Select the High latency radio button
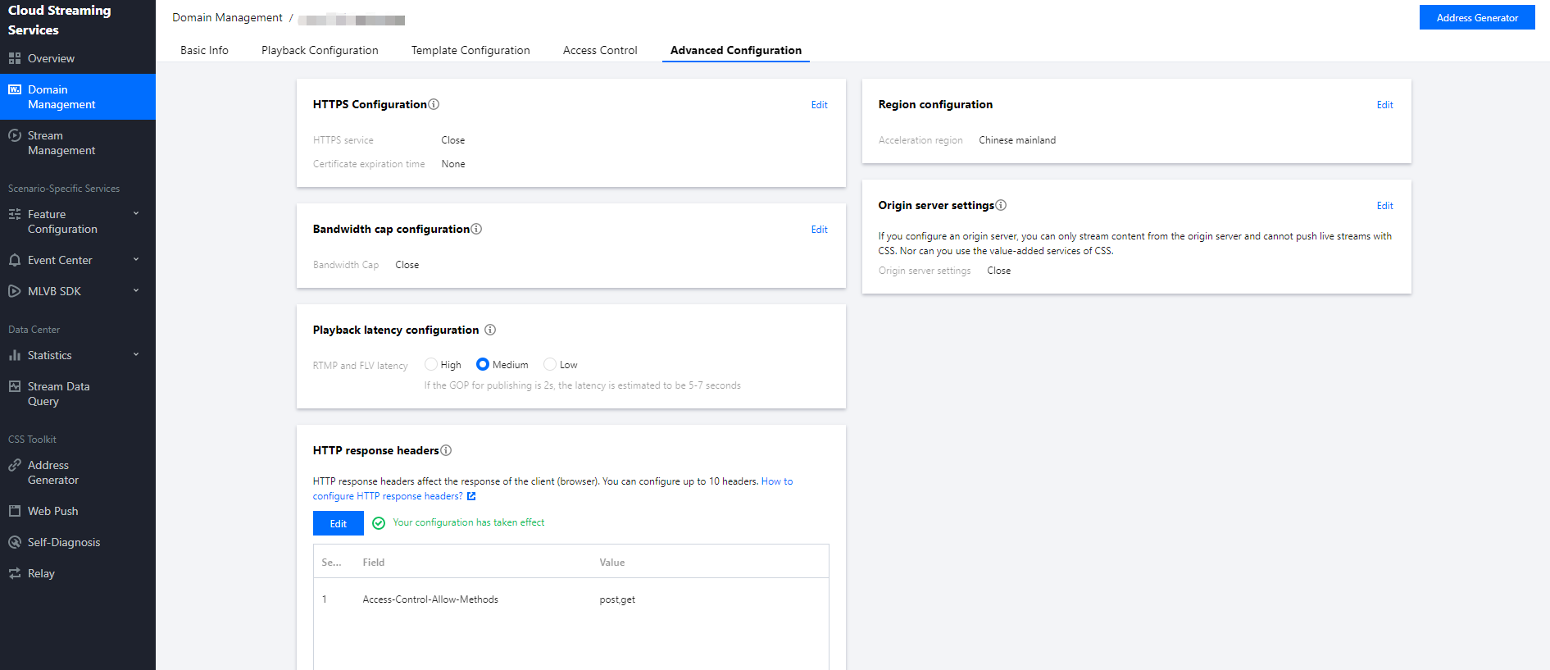1550x670 pixels. [431, 364]
